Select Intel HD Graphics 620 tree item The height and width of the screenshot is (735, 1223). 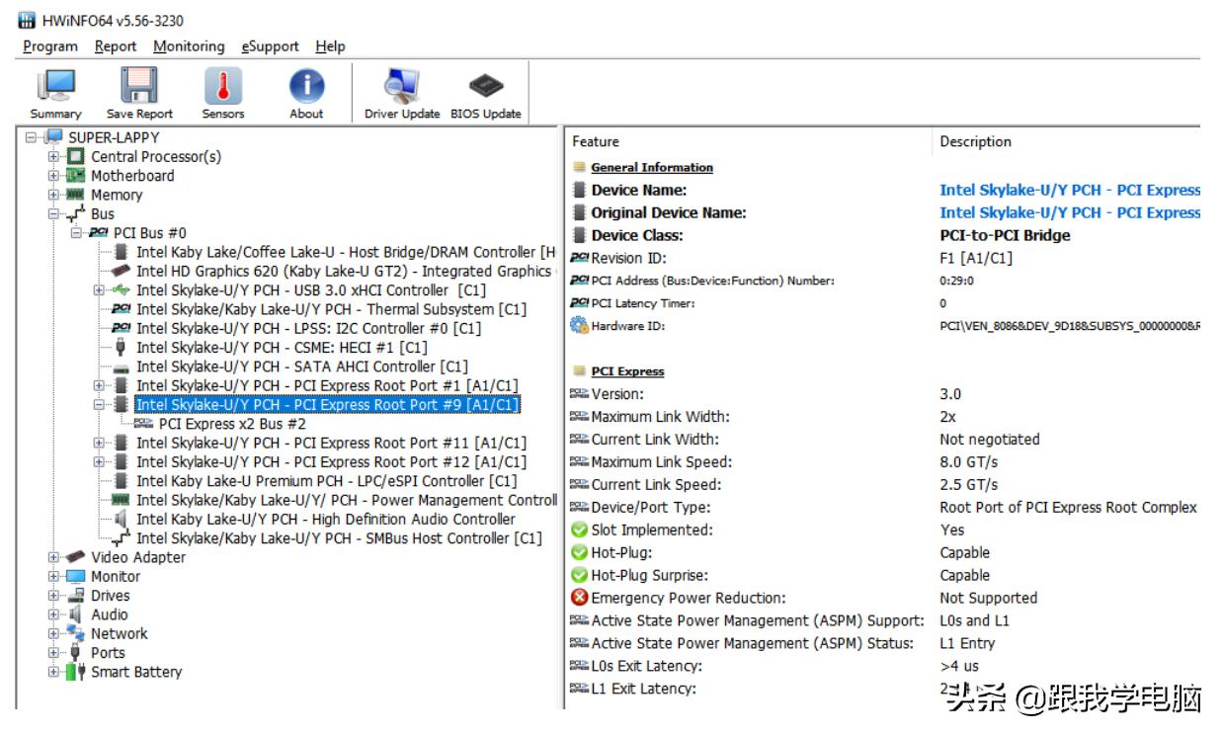[x=343, y=271]
